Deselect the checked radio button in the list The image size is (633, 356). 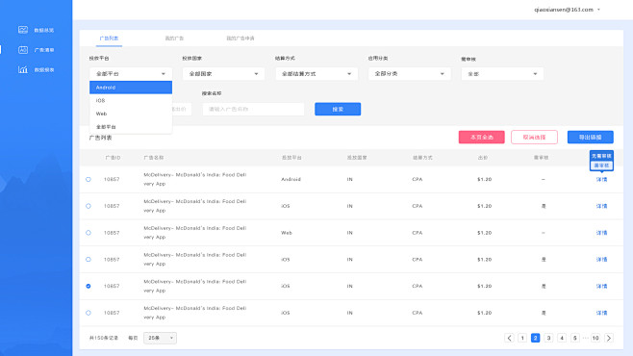pos(89,286)
